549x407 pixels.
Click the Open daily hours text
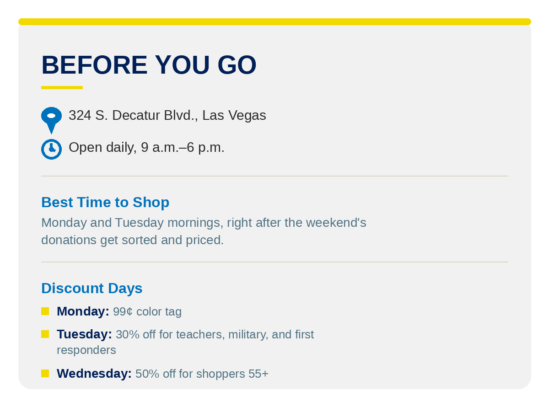click(146, 147)
